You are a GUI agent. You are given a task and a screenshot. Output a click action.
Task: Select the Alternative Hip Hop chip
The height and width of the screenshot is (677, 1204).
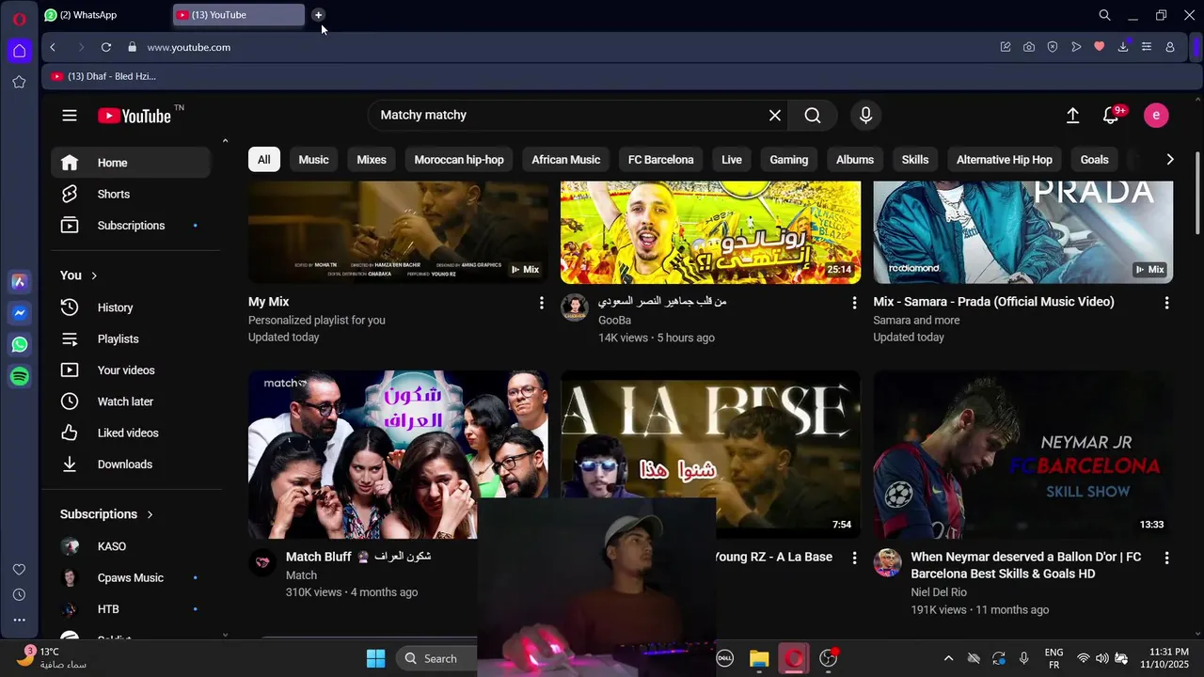point(1005,160)
